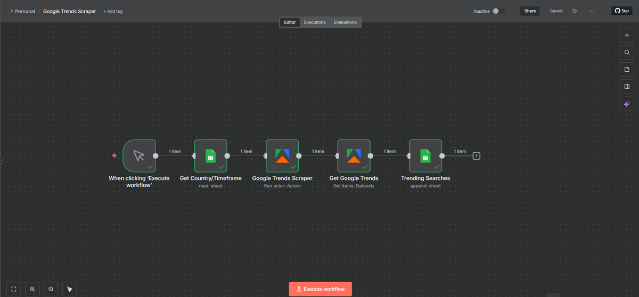This screenshot has width=639, height=297.
Task: Click output connector dot of Get Google Trends
Action: [371, 156]
